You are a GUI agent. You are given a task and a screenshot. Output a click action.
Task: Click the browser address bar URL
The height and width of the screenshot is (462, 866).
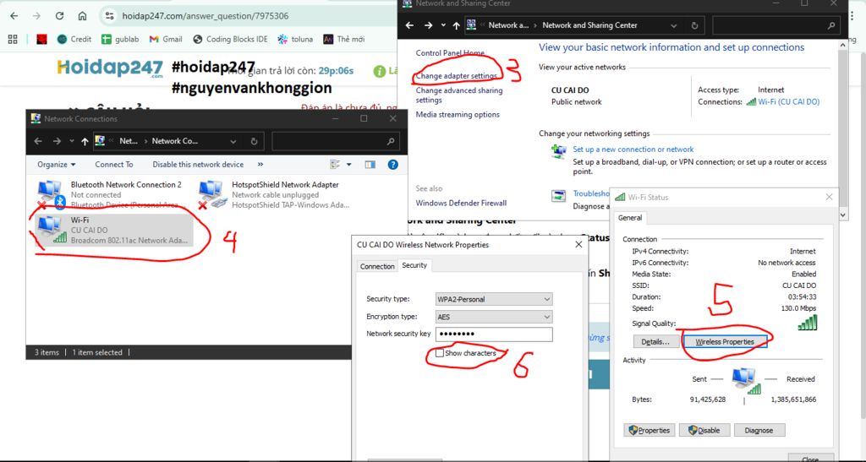point(205,16)
